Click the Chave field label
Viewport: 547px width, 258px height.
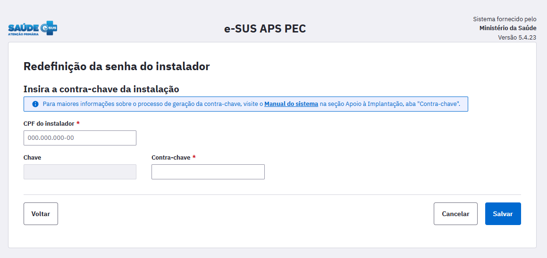tap(32, 157)
